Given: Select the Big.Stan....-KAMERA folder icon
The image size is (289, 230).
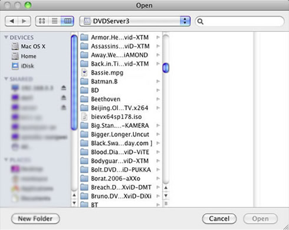Looking at the screenshot, I should [84, 125].
